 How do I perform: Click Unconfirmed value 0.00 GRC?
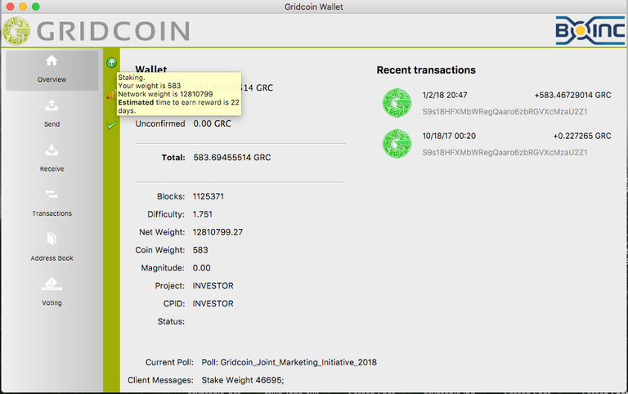click(212, 123)
